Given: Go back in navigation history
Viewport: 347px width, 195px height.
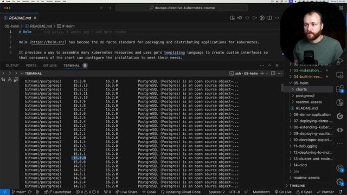Looking at the screenshot, I should pos(102,8).
